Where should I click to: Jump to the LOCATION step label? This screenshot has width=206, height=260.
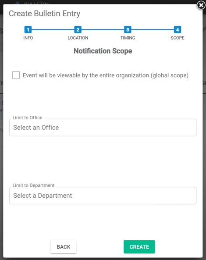[x=78, y=38]
